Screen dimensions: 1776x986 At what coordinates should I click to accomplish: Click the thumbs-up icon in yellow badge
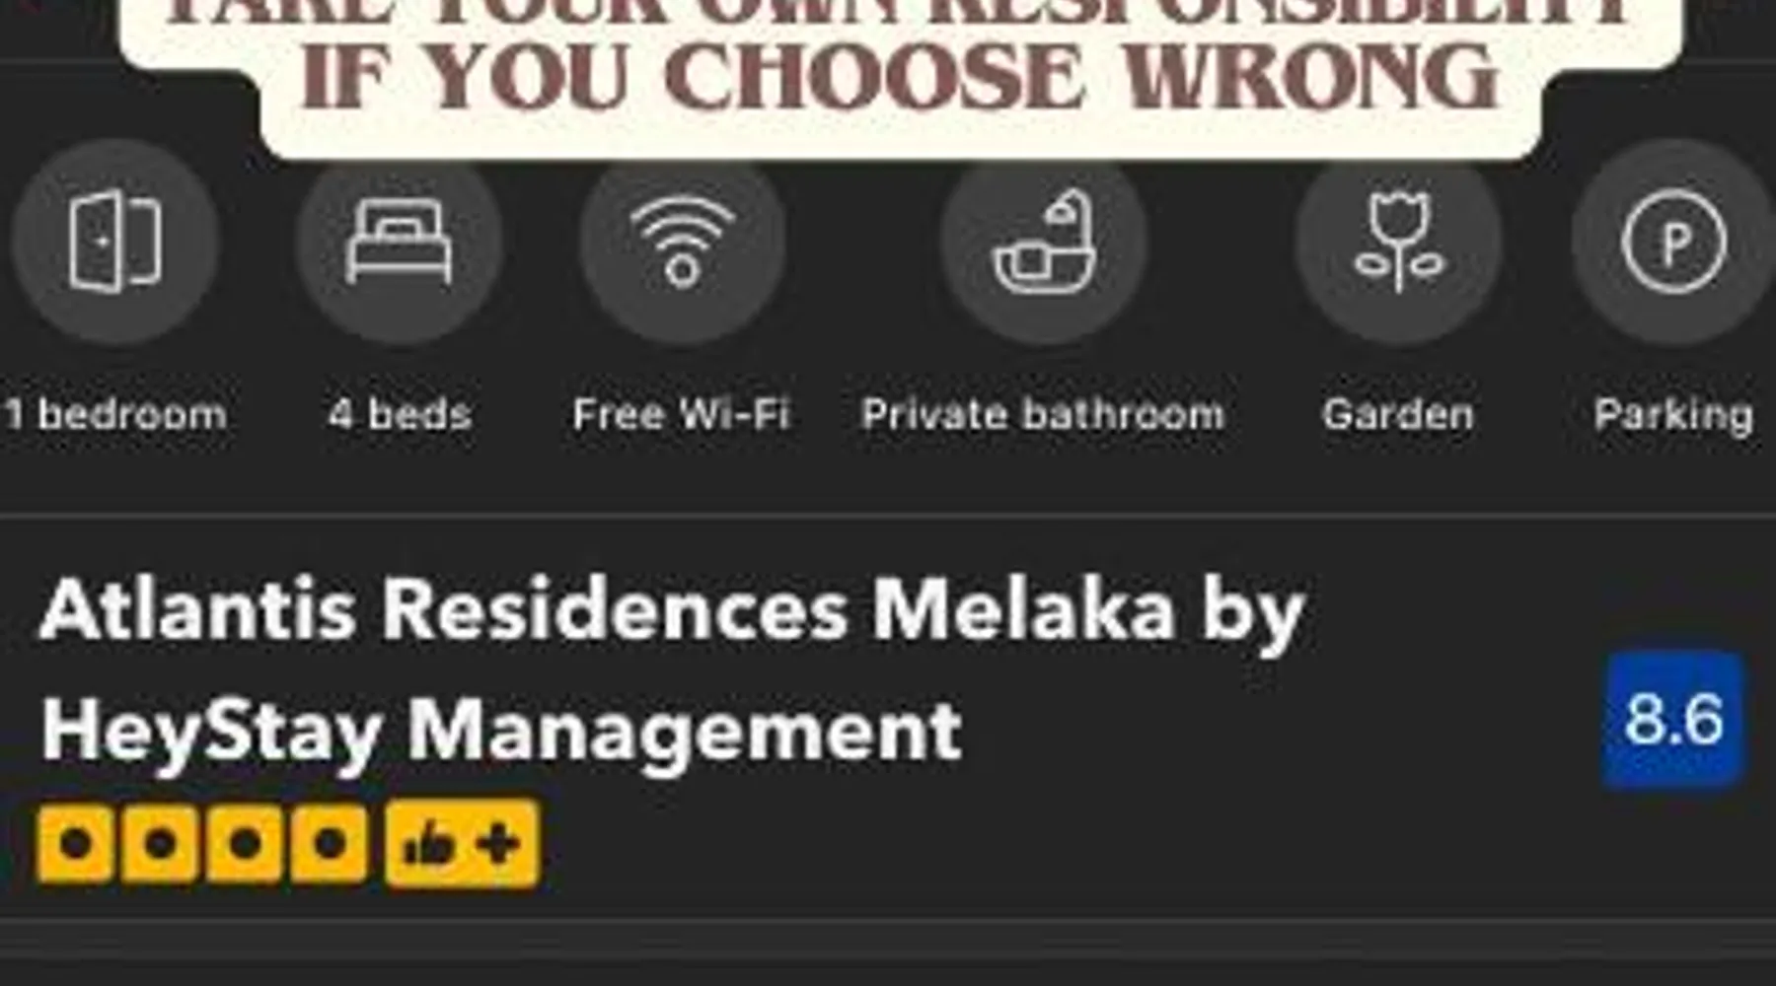[428, 845]
